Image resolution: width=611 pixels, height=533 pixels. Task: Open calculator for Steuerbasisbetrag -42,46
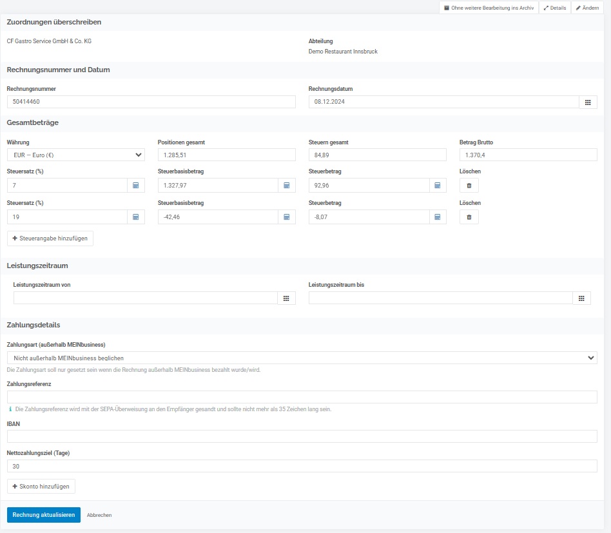pyautogui.click(x=286, y=217)
